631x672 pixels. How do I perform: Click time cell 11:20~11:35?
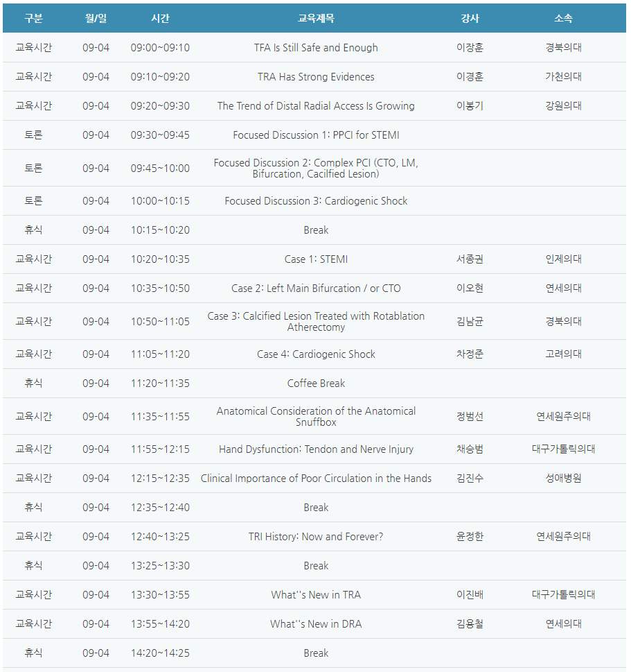160,384
